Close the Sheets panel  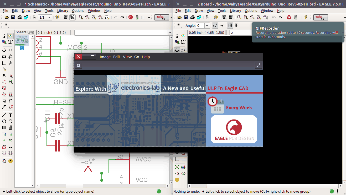(33, 32)
